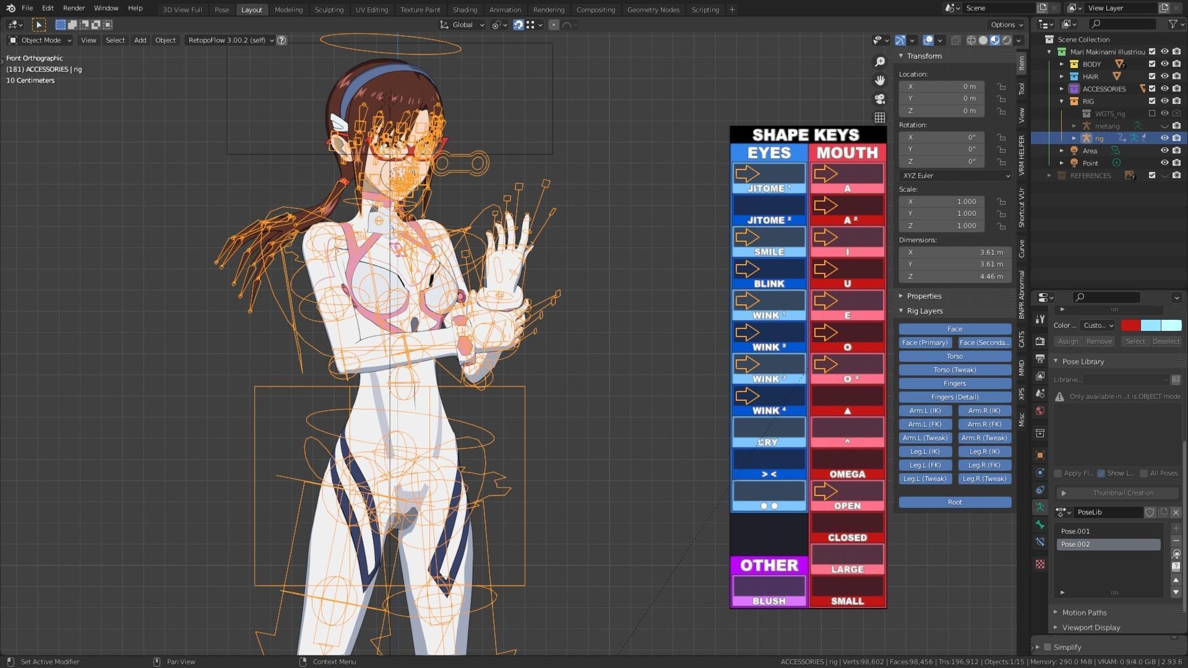This screenshot has width=1188, height=668.
Task: Open Object Mode dropdown
Action: [x=40, y=40]
